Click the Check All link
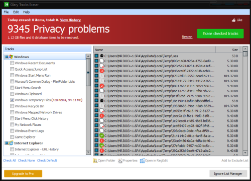This screenshot has width=251, height=181. (9, 160)
